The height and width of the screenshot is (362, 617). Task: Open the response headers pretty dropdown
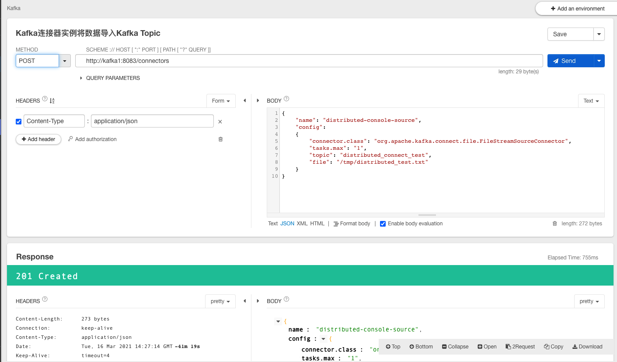[220, 301]
